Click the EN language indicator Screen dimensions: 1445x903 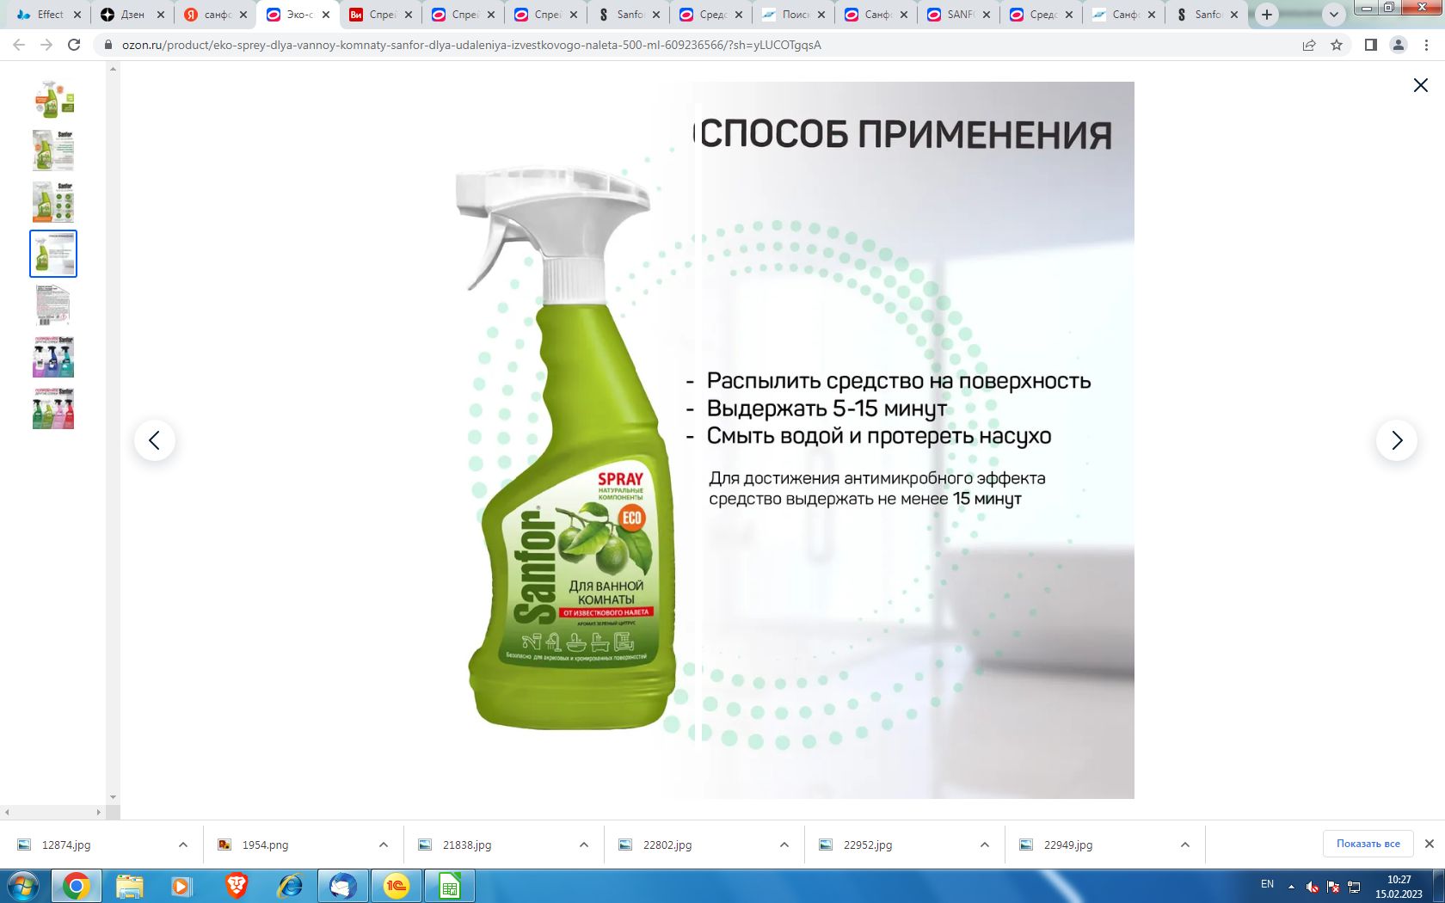[x=1267, y=884]
